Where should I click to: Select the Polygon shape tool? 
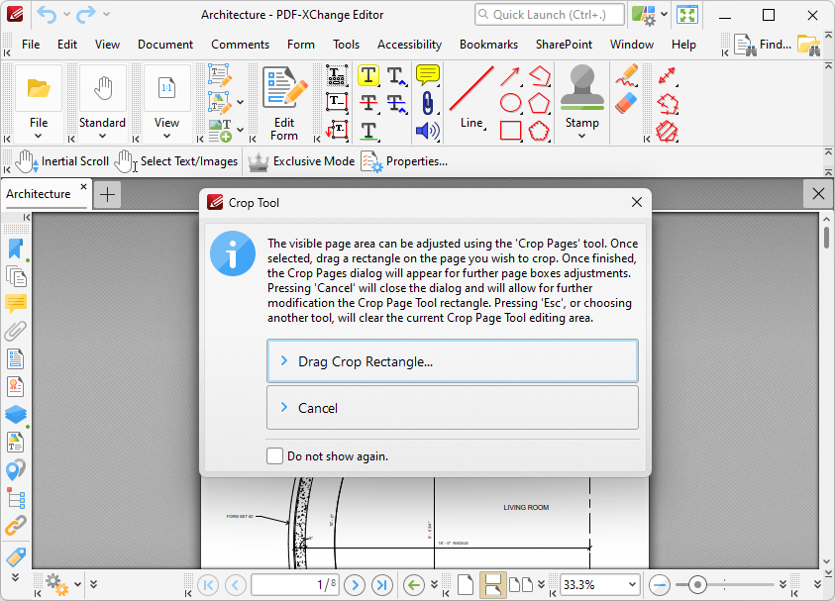539,103
